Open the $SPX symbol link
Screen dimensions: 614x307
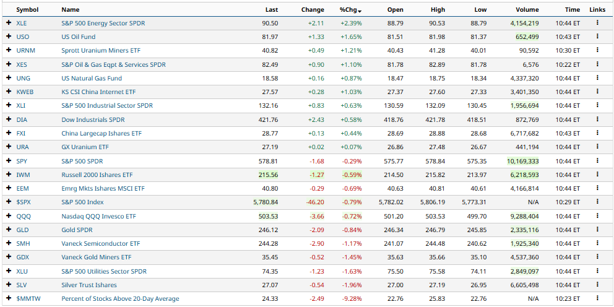point(23,202)
